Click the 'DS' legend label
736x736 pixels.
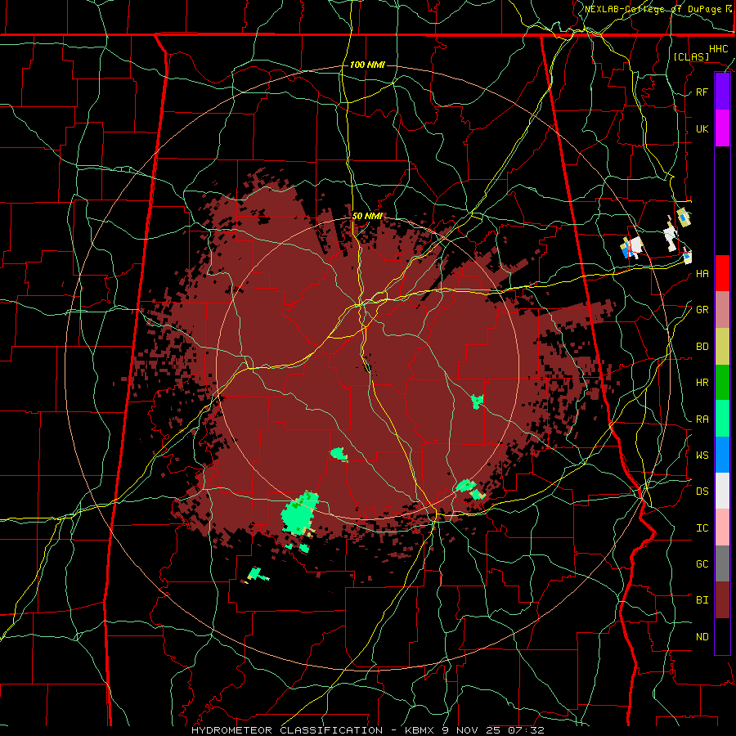click(702, 491)
